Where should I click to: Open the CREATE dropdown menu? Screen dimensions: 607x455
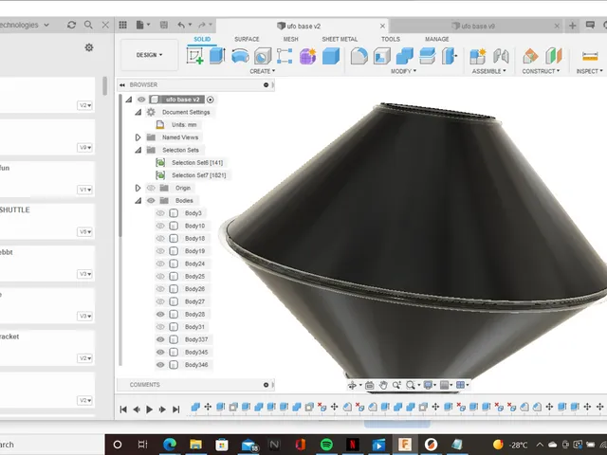[263, 71]
